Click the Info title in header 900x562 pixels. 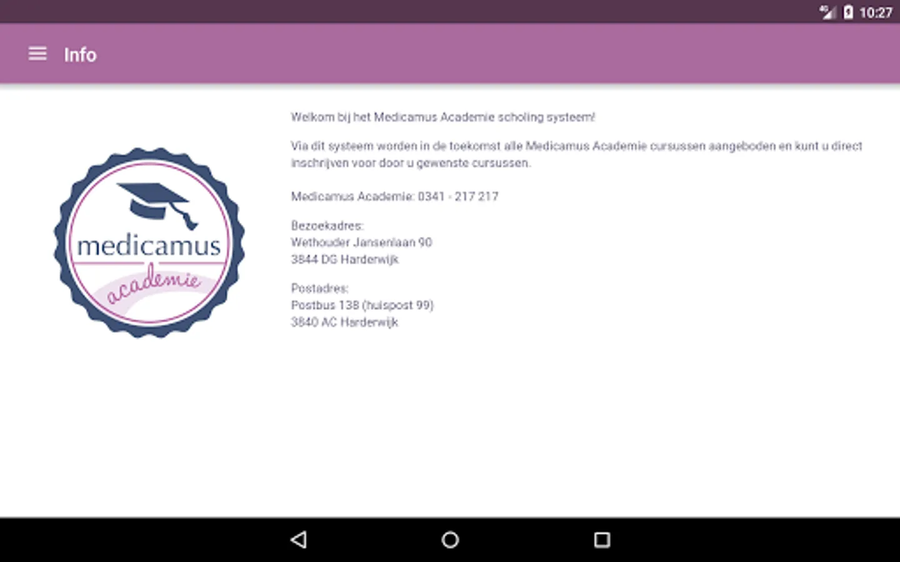(80, 55)
